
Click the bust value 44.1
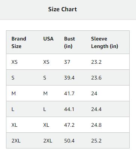(69, 109)
